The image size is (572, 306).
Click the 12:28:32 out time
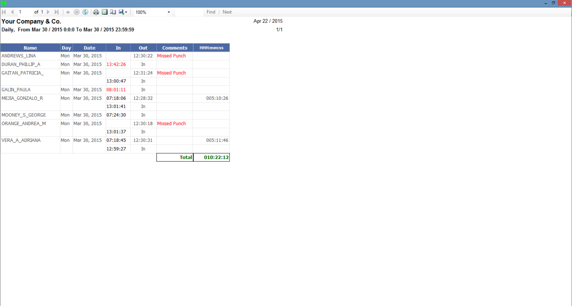pos(143,98)
